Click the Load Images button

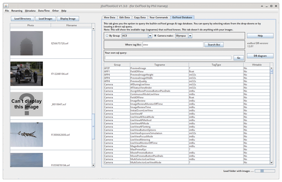[46, 18]
